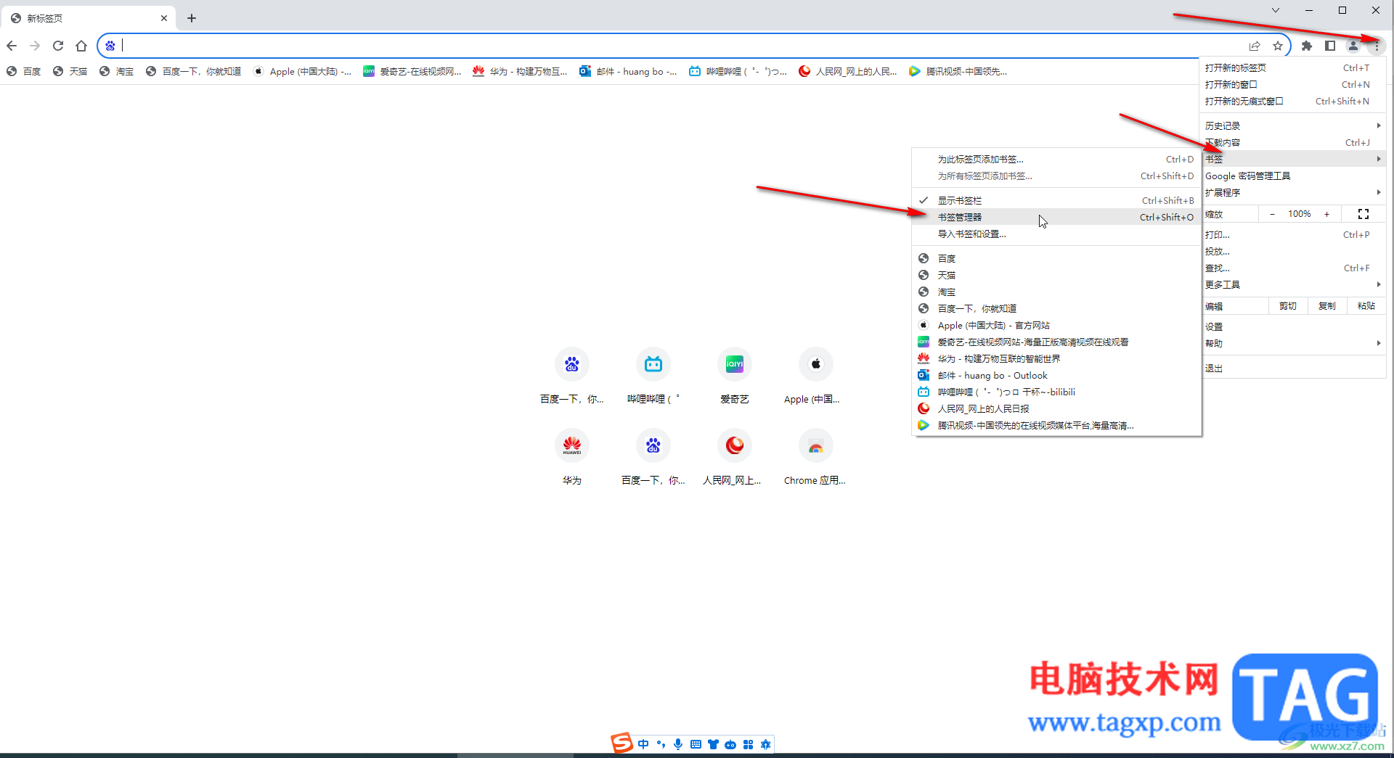Viewport: 1394px width, 758px height.
Task: Open 百度一下，你就知道 in bookmark submenu
Action: click(x=1056, y=308)
